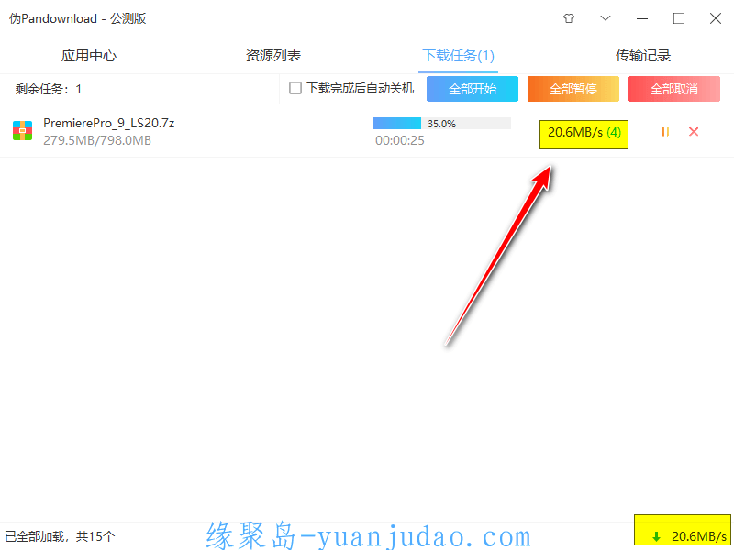The width and height of the screenshot is (734, 550).
Task: Pause the PremierePro_9_LS20.7z download
Action: 665,132
